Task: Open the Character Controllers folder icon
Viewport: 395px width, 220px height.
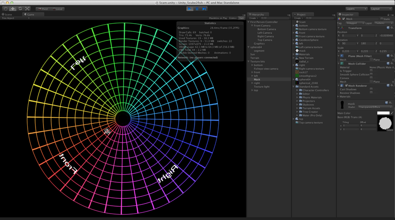Action: pos(301,90)
